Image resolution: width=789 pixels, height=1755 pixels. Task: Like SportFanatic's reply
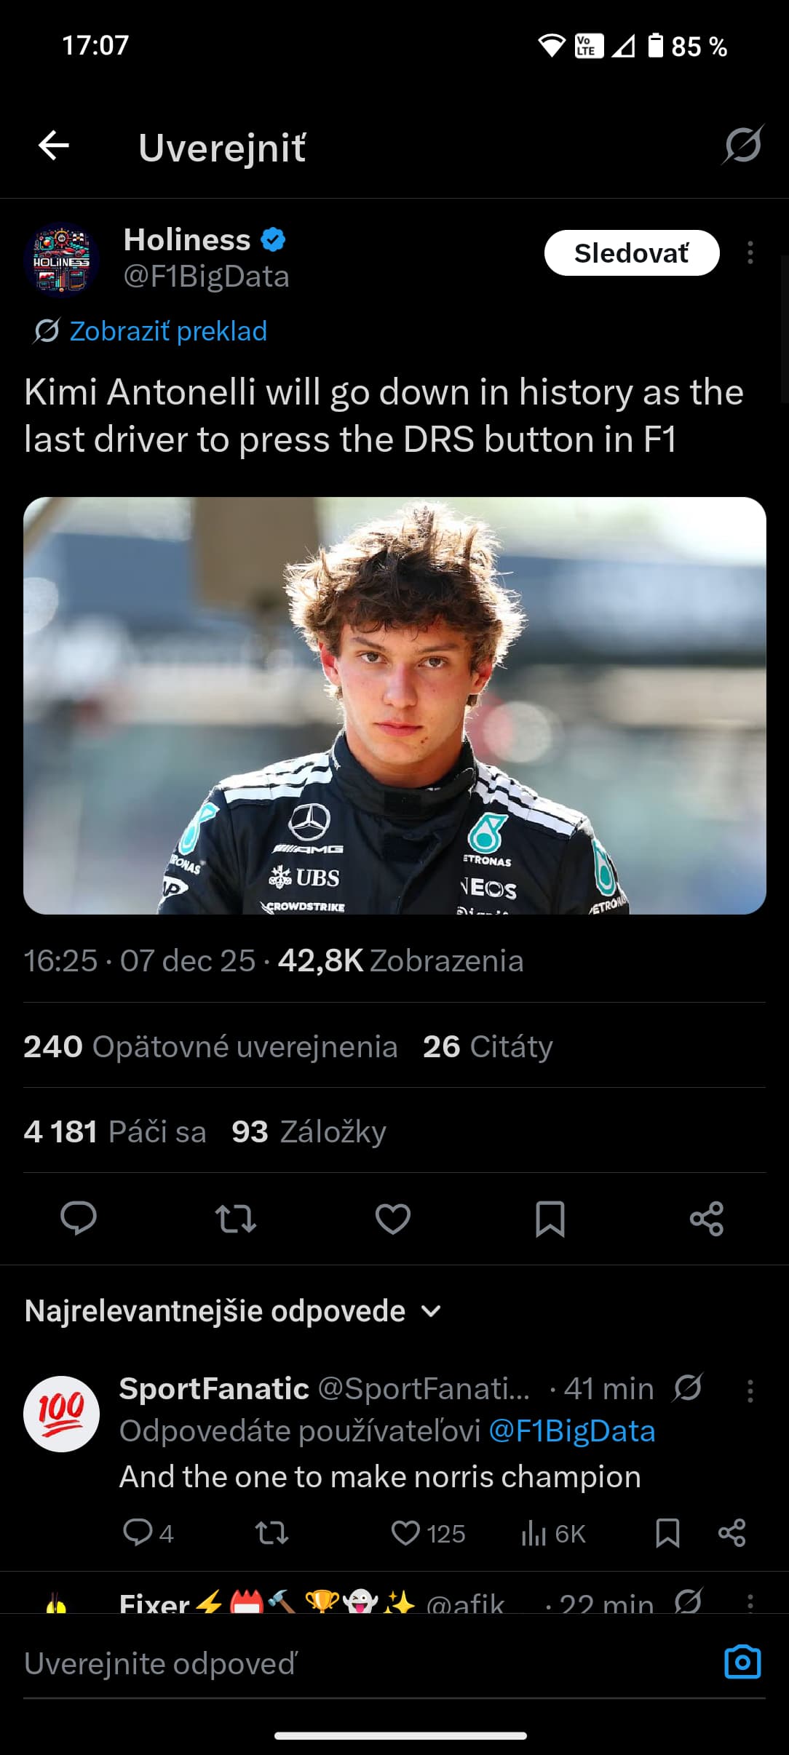[406, 1533]
